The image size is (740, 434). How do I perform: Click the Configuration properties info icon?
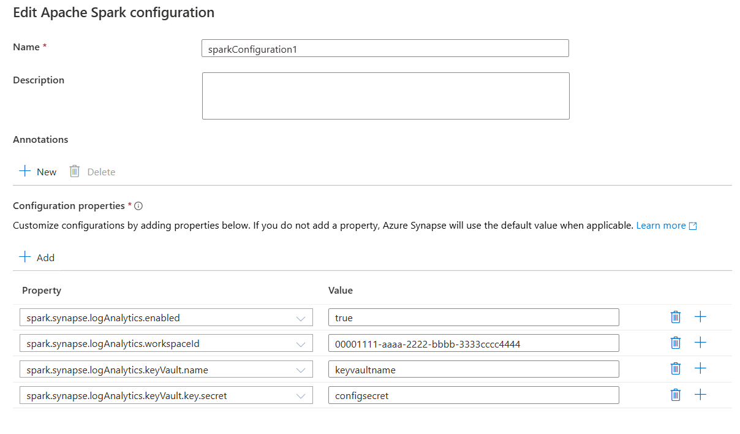pos(138,206)
